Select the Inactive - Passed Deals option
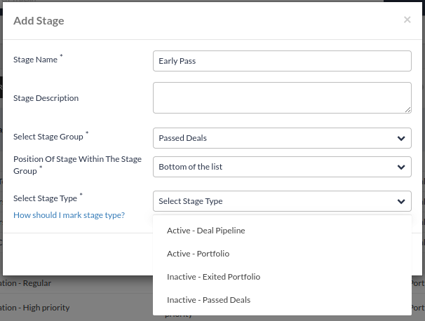The width and height of the screenshot is (425, 321). (x=208, y=300)
